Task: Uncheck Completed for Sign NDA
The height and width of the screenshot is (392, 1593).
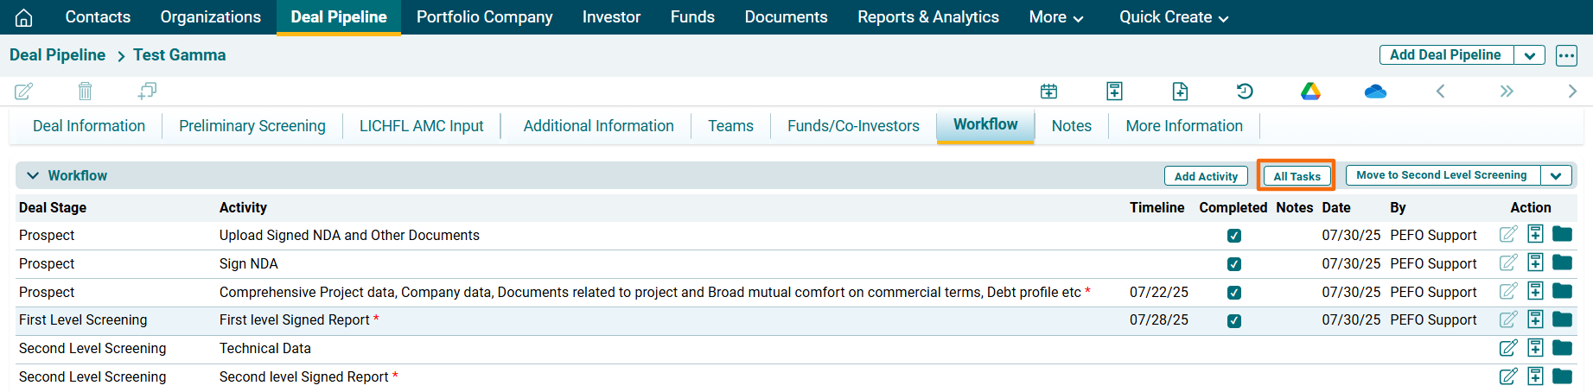Action: [1234, 264]
